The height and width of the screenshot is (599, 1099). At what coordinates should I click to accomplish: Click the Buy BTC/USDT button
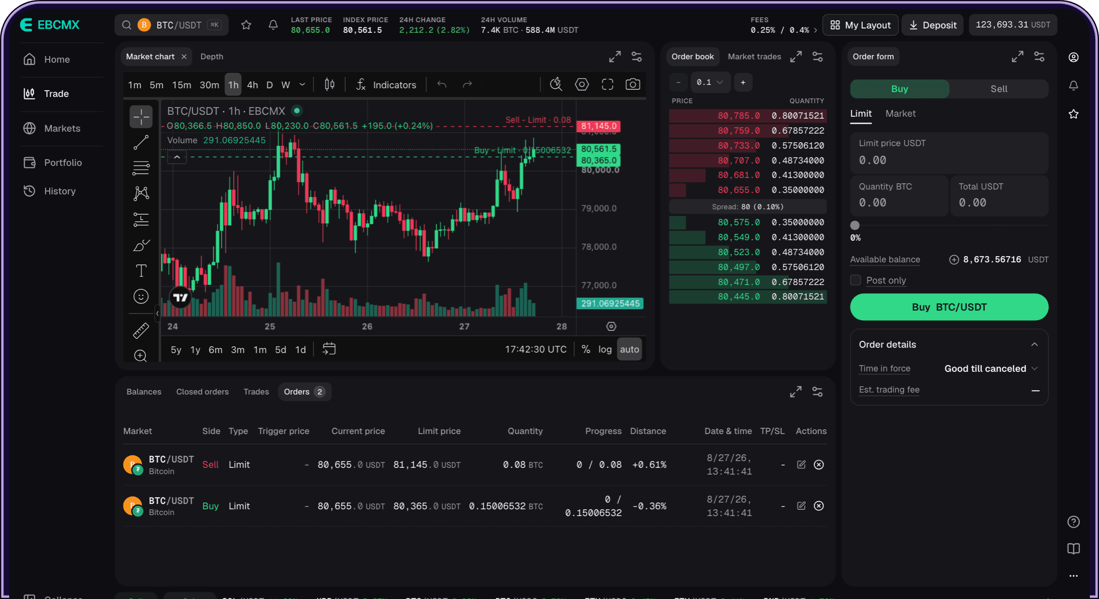tap(949, 307)
